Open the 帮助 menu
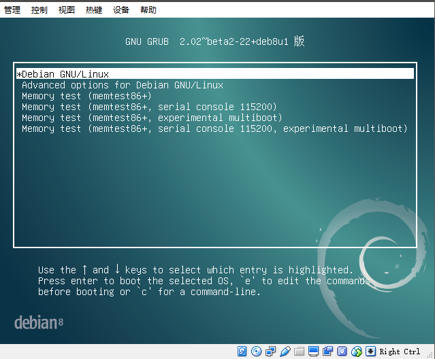The image size is (435, 359). [x=148, y=10]
